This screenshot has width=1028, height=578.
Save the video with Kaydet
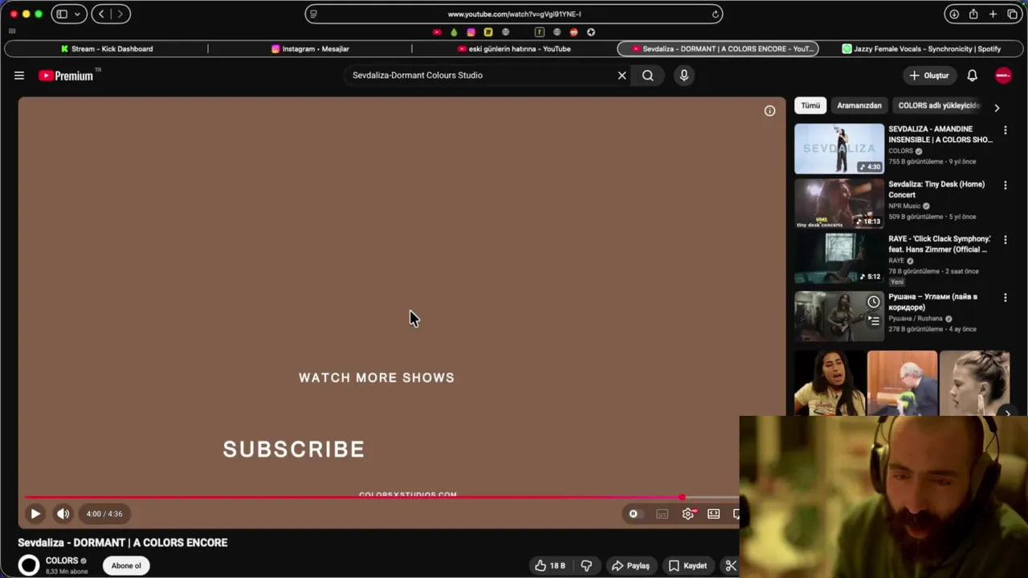[688, 566]
